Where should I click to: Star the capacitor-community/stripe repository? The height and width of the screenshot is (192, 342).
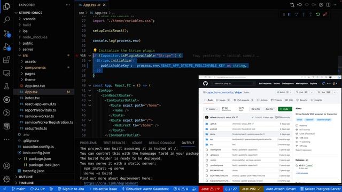(x=325, y=92)
